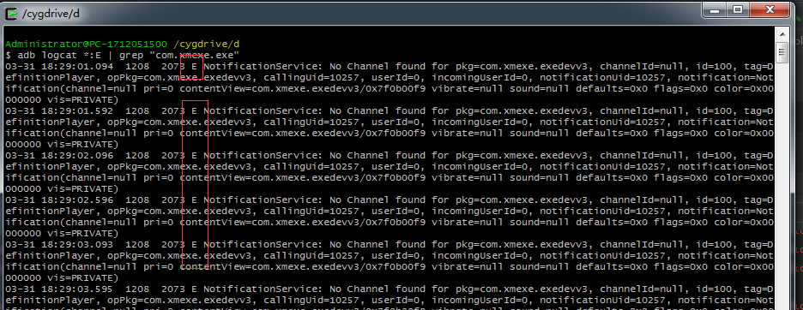803x310 pixels.
Task: Click the Administrator@PC-1712051500 prompt text
Action: tap(86, 44)
